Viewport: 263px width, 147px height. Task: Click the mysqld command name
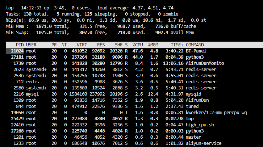tap(193, 94)
